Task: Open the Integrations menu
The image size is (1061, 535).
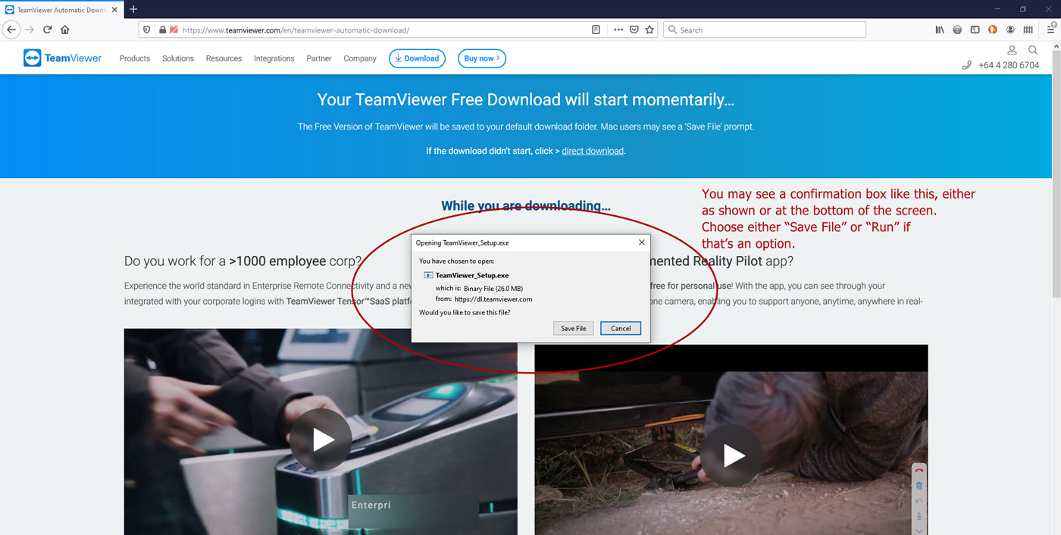Action: (274, 58)
